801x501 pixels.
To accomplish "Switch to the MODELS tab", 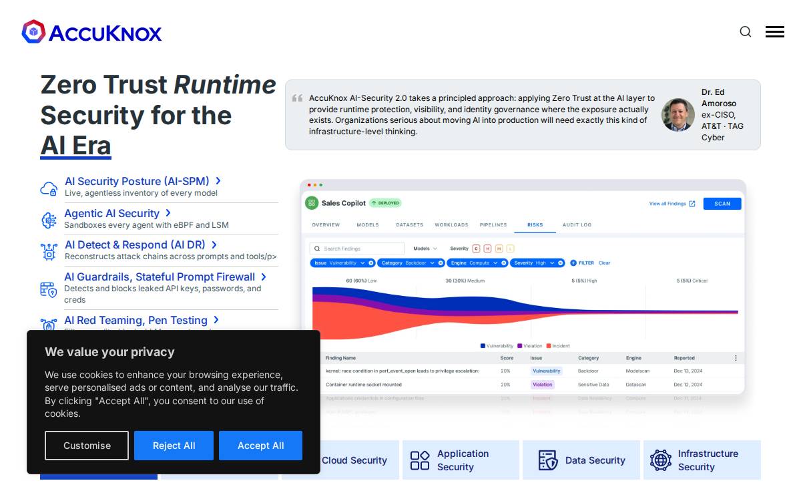I will coord(368,225).
